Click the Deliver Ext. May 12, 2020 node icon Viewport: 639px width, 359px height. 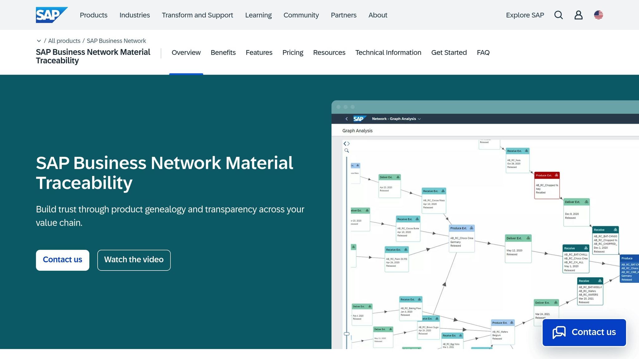[528, 238]
